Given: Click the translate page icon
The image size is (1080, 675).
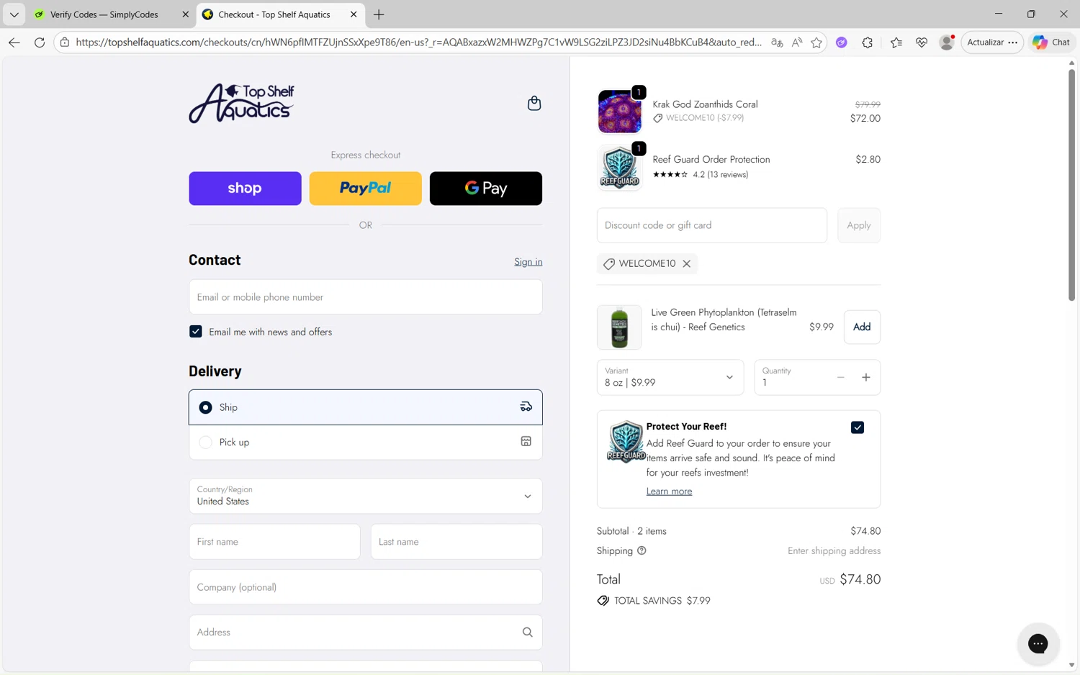Looking at the screenshot, I should point(776,42).
